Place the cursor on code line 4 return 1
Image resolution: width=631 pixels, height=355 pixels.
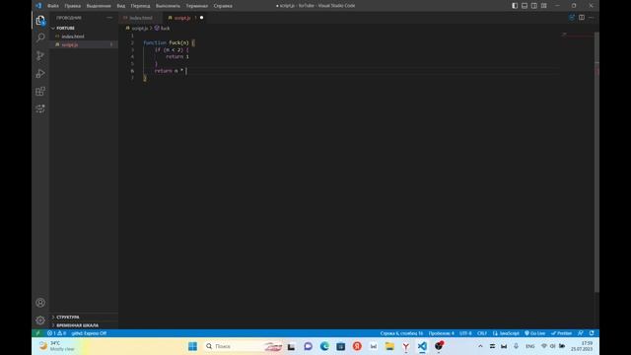pyautogui.click(x=177, y=57)
